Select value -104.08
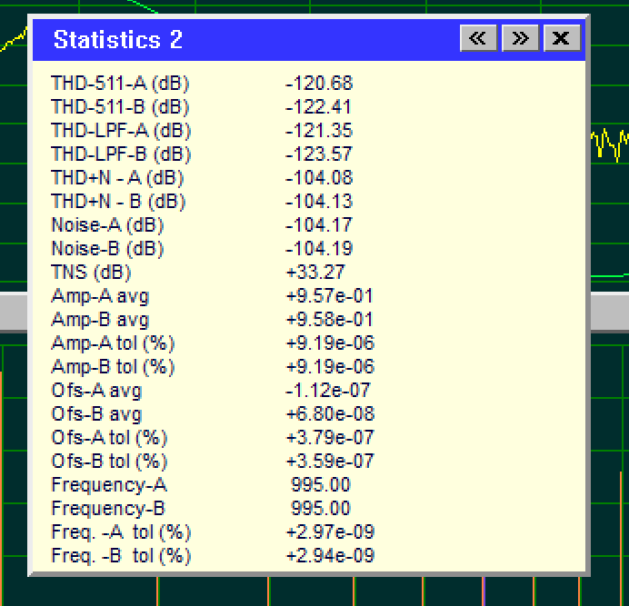This screenshot has width=629, height=606. pos(319,178)
